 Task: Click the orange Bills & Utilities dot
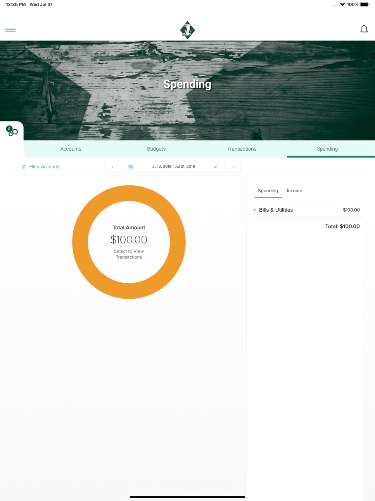(x=255, y=210)
